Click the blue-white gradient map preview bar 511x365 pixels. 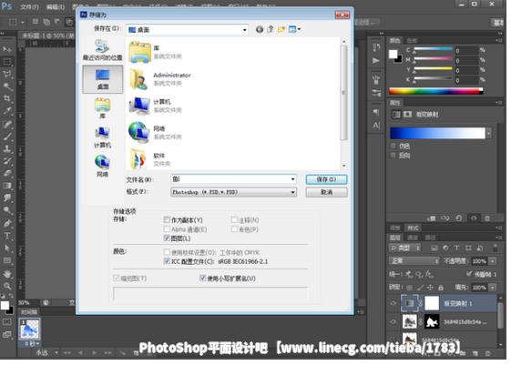437,133
